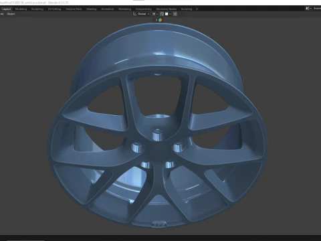Open the Object menu in viewport header
Image resolution: width=321 pixels, height=241 pixels.
pyautogui.click(x=11, y=14)
